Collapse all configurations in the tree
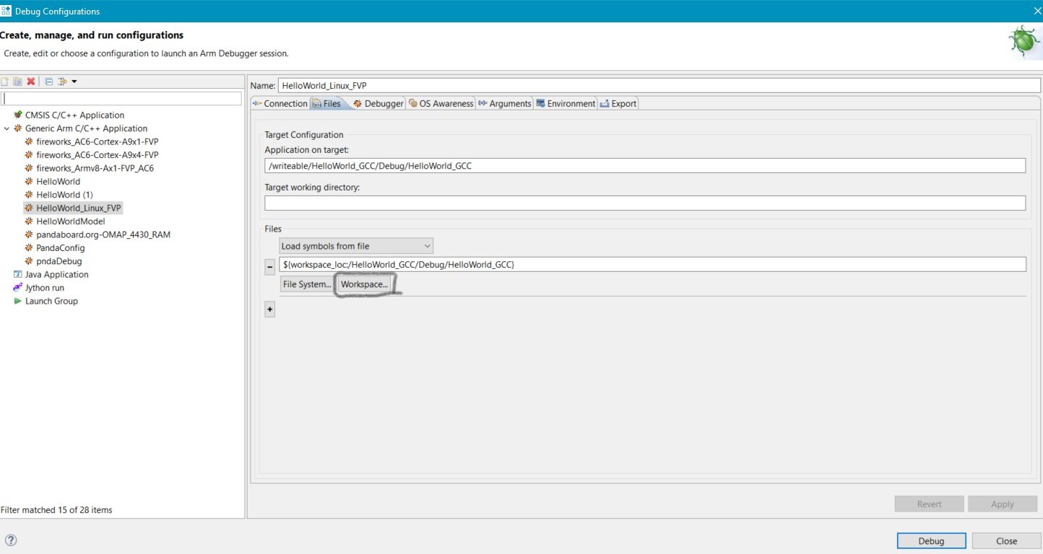The image size is (1043, 554). point(50,81)
